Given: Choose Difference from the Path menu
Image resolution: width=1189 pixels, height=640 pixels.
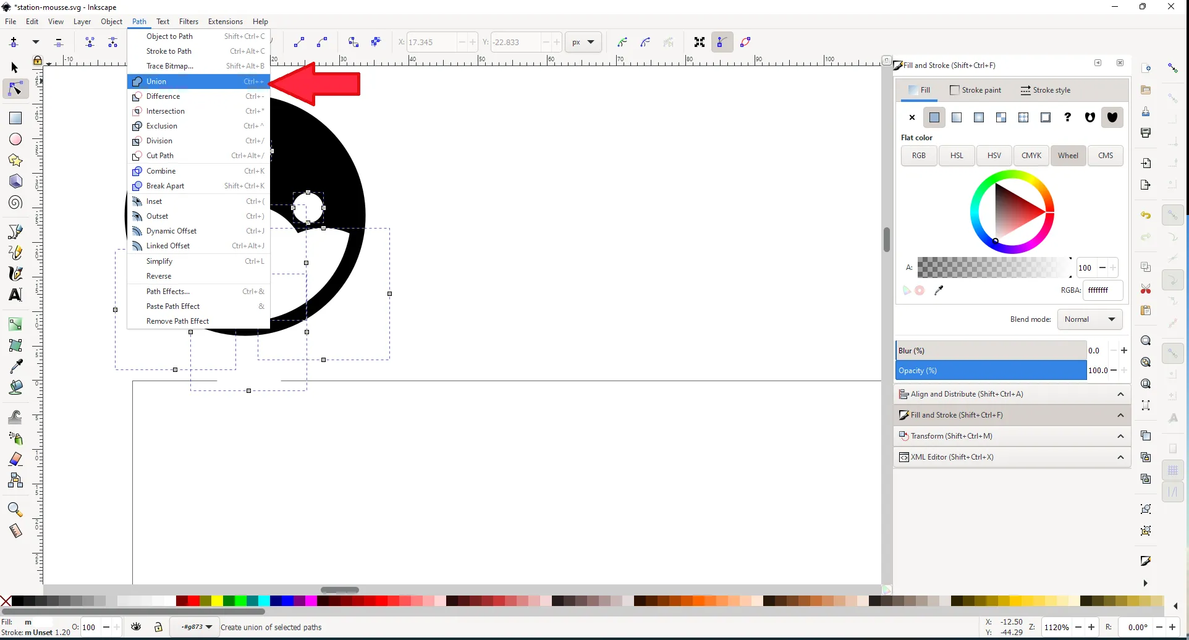Looking at the screenshot, I should coord(163,96).
